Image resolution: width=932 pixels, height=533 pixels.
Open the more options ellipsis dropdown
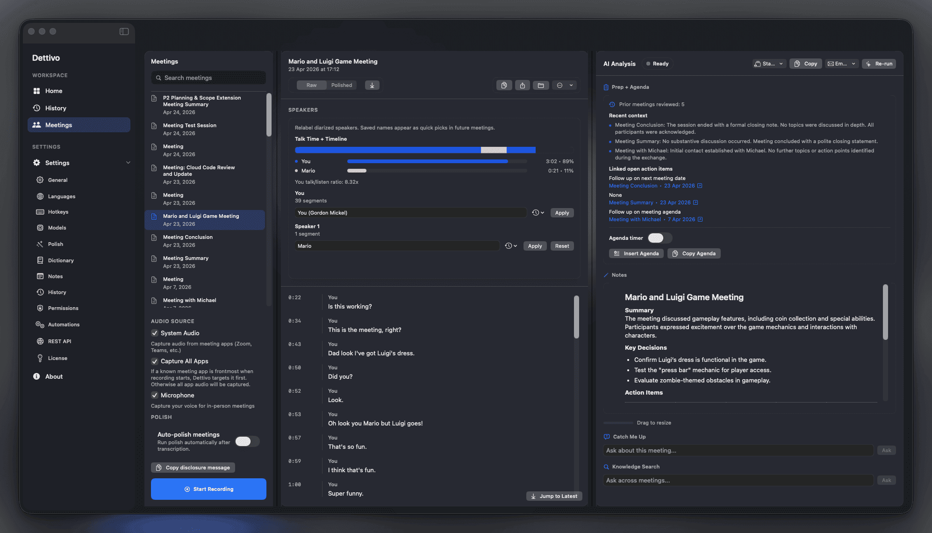(x=565, y=85)
